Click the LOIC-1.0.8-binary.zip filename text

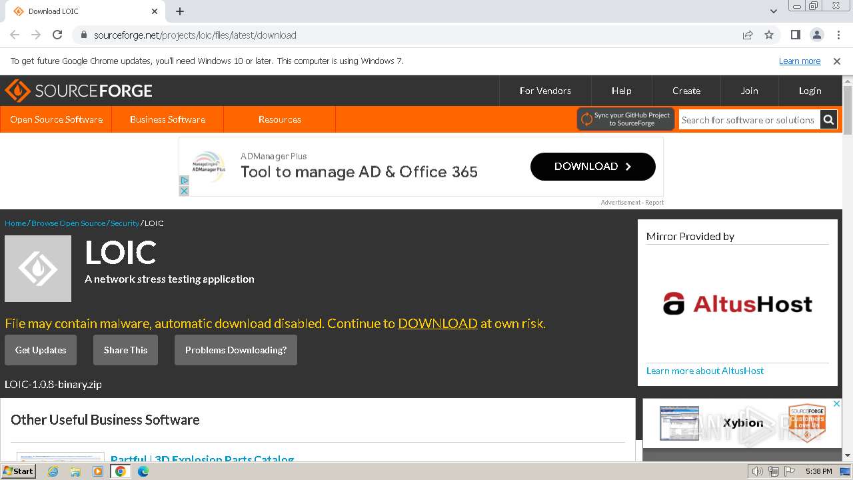[x=53, y=385]
